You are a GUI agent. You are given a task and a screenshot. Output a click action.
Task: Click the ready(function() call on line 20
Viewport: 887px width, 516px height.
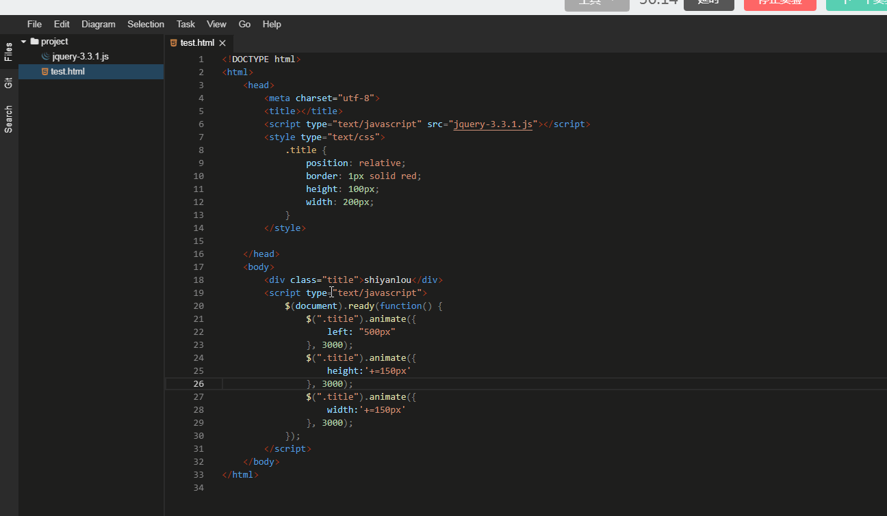point(390,306)
